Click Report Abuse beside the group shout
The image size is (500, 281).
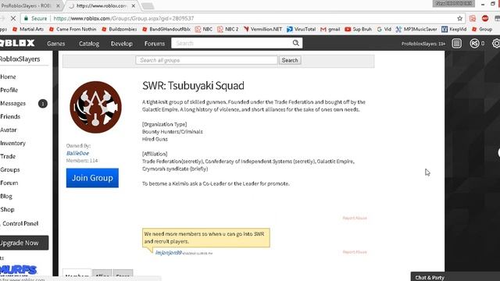(x=355, y=252)
